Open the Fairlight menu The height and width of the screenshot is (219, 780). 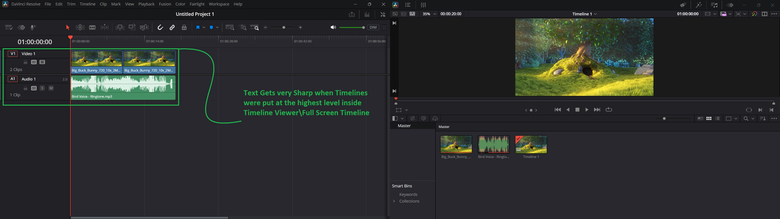(197, 4)
